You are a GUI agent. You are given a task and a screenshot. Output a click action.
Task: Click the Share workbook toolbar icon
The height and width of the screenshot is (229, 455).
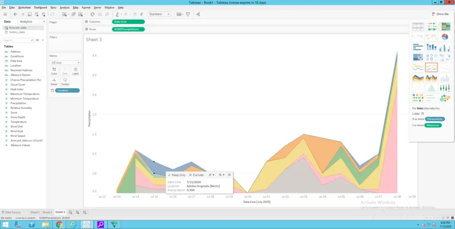tap(198, 14)
